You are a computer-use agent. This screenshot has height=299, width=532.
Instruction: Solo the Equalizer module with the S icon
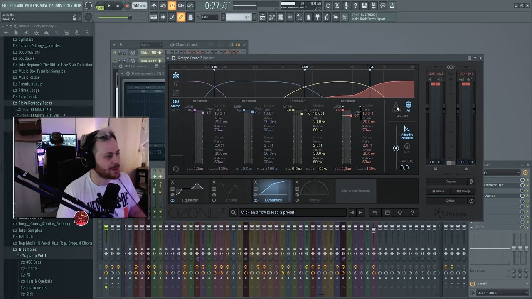pyautogui.click(x=172, y=195)
